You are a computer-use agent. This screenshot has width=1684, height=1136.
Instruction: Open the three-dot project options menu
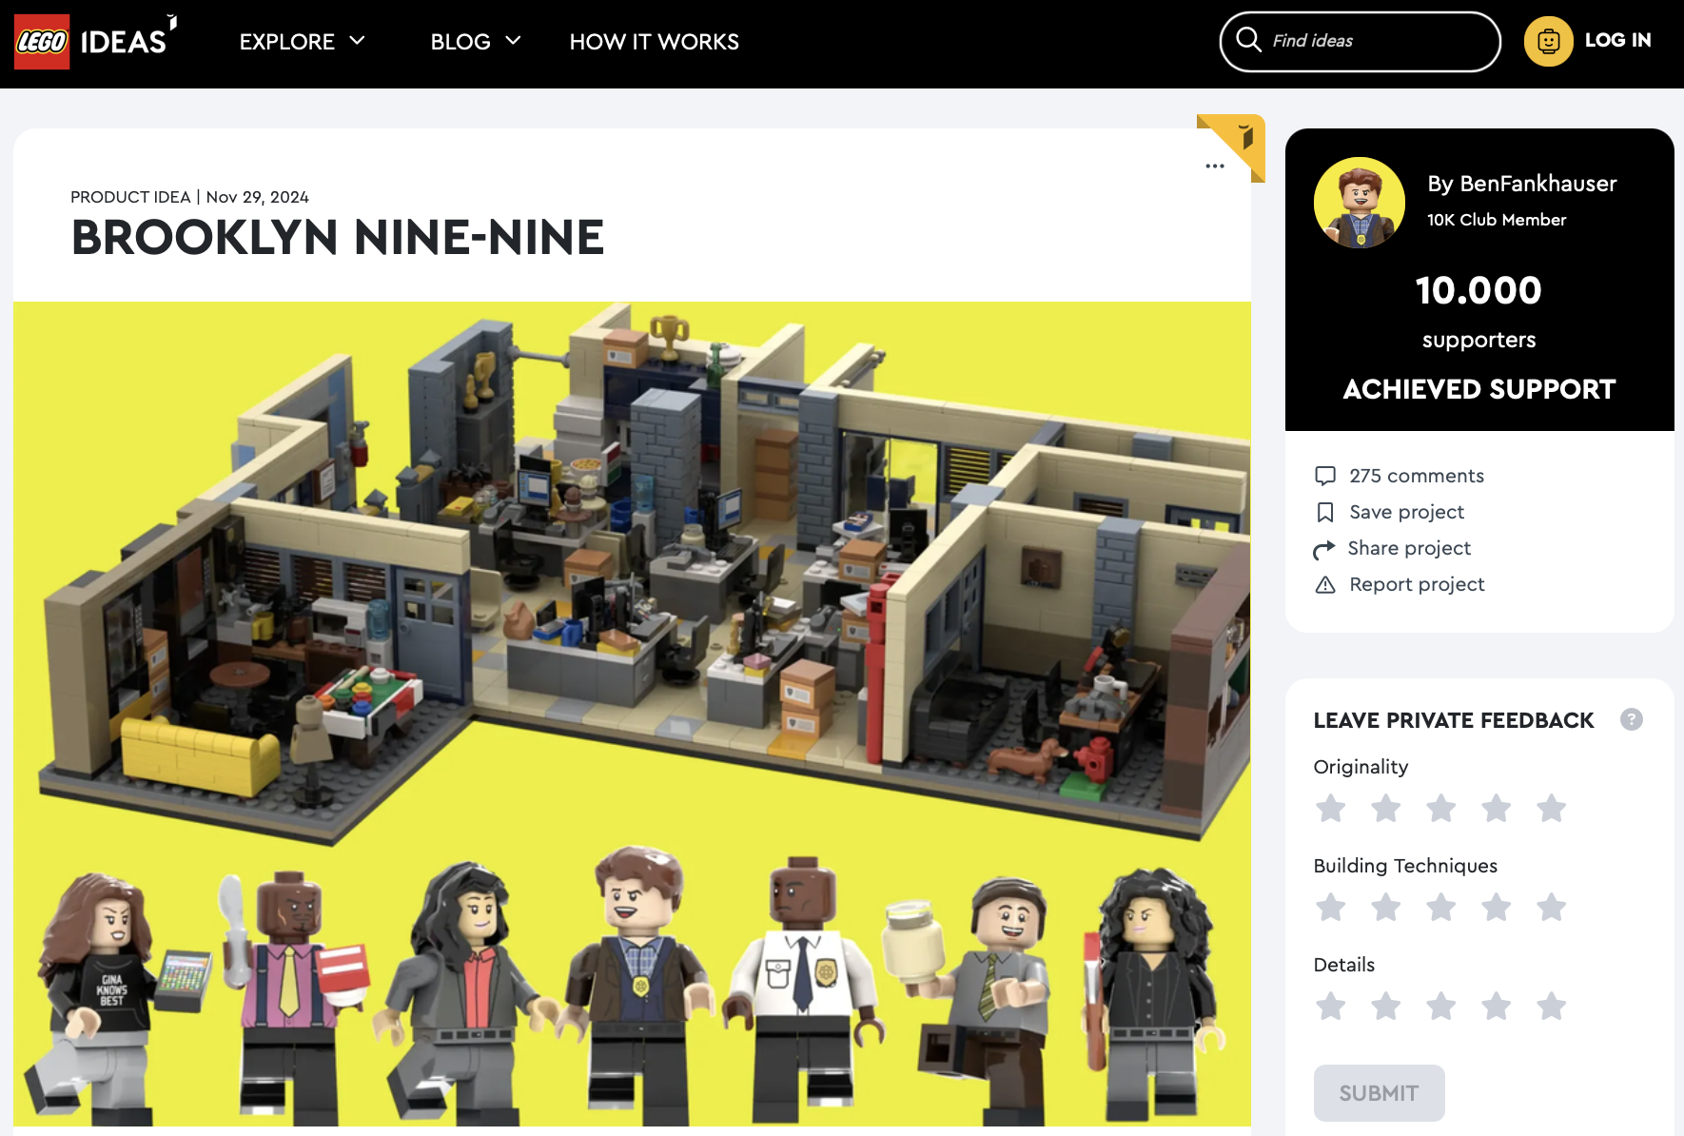tap(1215, 166)
